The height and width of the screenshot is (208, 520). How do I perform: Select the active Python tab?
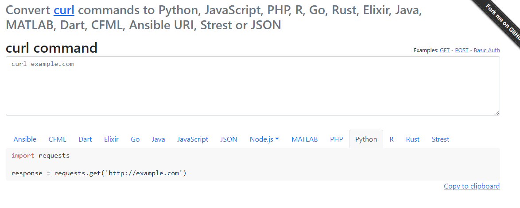366,139
